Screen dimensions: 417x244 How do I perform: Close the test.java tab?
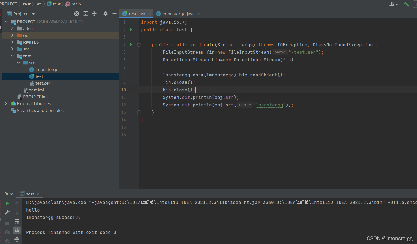[x=149, y=14]
